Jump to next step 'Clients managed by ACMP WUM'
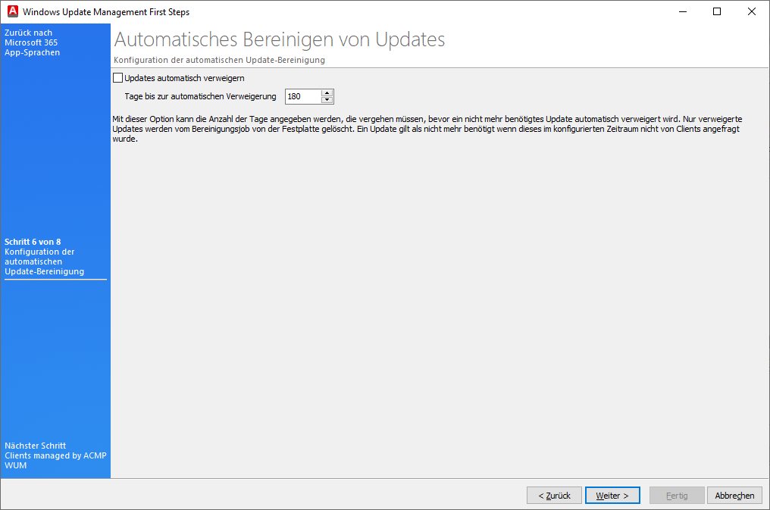Image resolution: width=770 pixels, height=510 pixels. pos(55,455)
